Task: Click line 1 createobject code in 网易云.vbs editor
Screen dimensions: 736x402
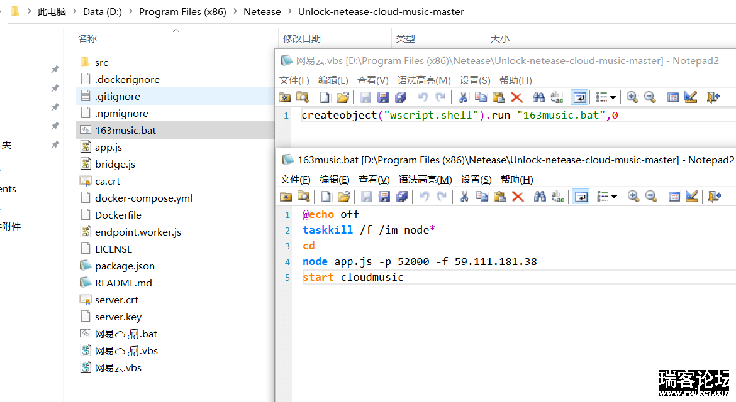Action: pyautogui.click(x=460, y=115)
